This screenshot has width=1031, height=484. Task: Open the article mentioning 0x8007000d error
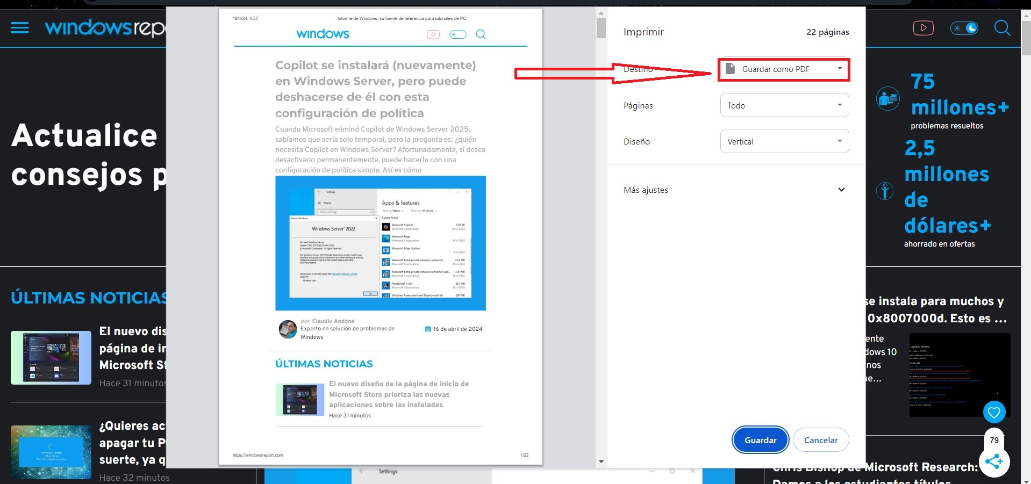coord(936,309)
